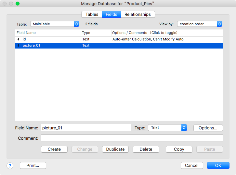
Task: Click the greyed-out Change button
Action: 85,149
